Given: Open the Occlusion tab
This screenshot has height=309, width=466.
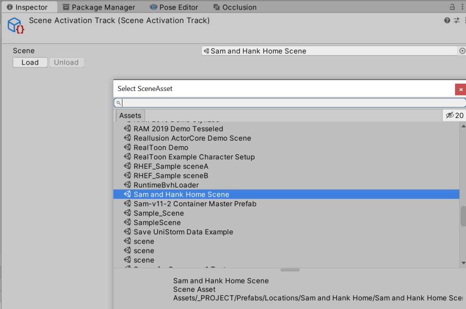Looking at the screenshot, I should [x=235, y=7].
